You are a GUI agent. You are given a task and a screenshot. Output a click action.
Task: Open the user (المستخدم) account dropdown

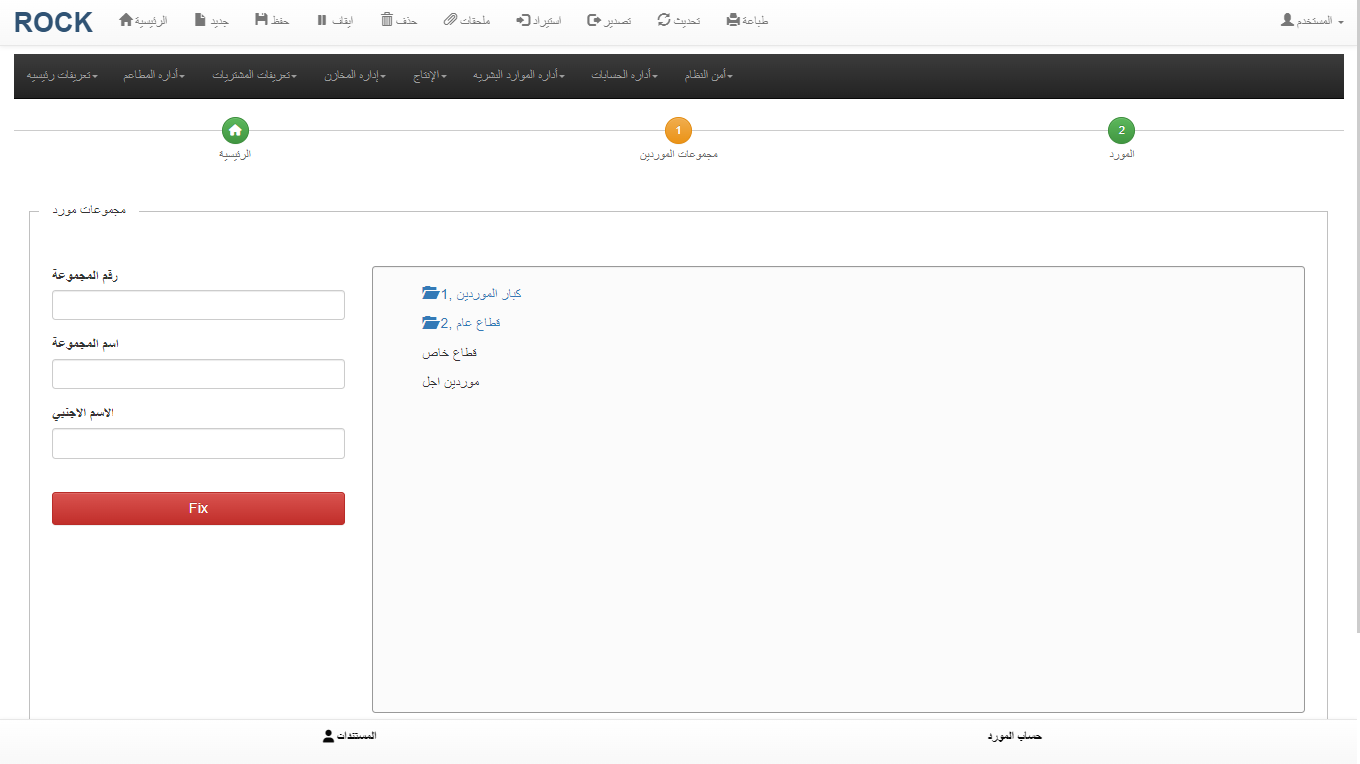point(1312,21)
